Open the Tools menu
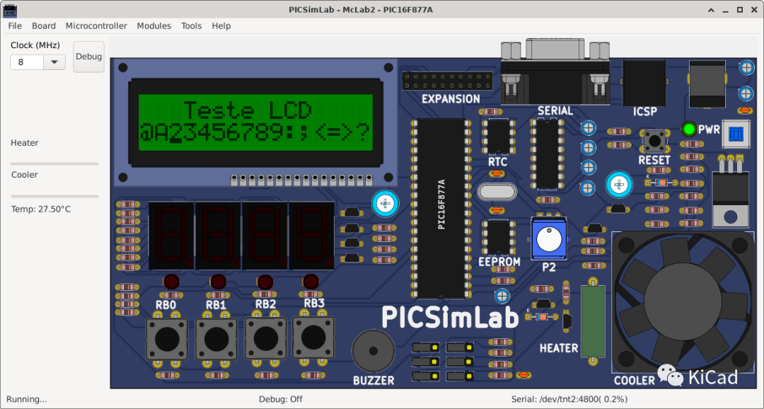The image size is (764, 409). click(x=190, y=25)
